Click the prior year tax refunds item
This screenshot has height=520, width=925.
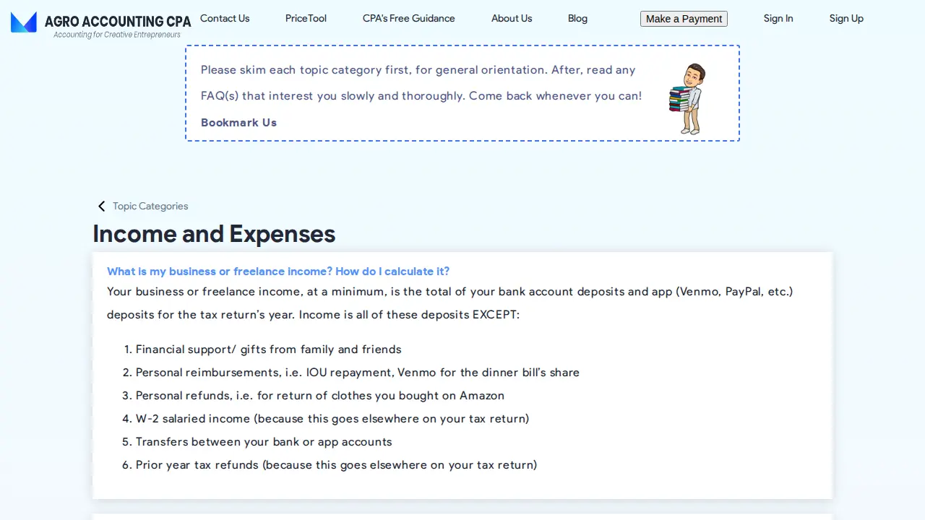coord(336,465)
